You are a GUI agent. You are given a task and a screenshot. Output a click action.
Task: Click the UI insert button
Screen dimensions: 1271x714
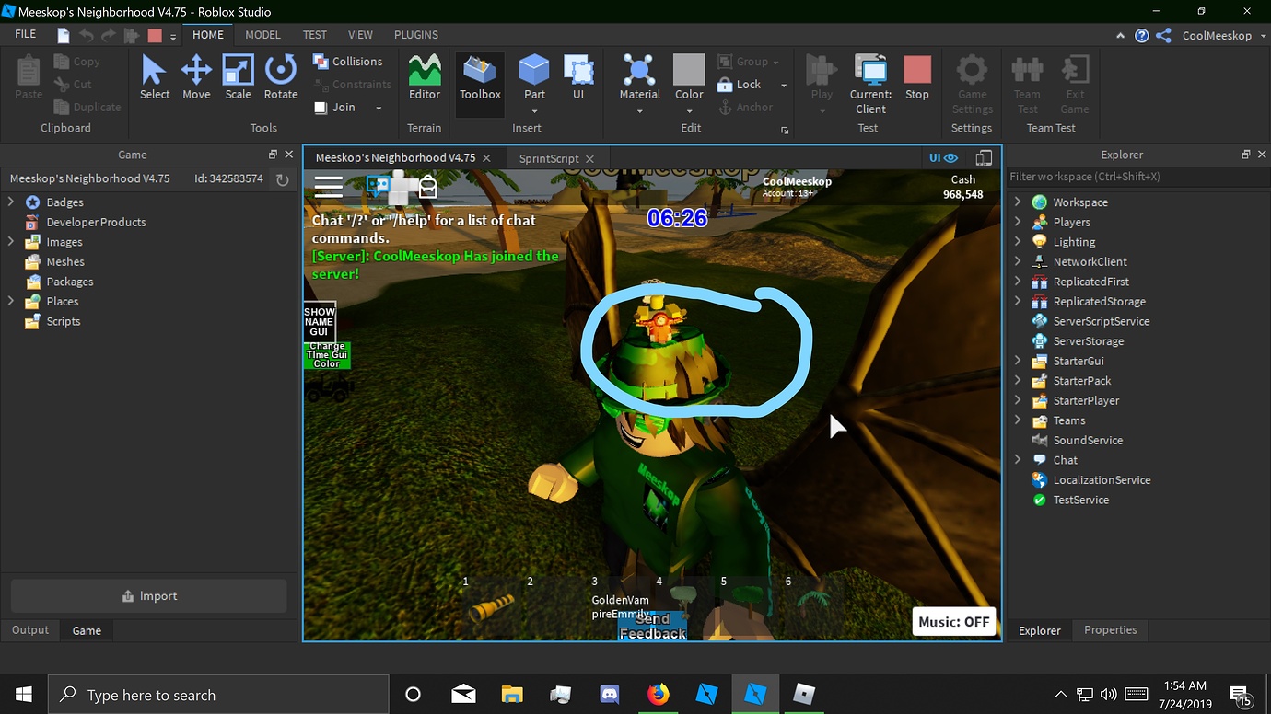pos(578,77)
